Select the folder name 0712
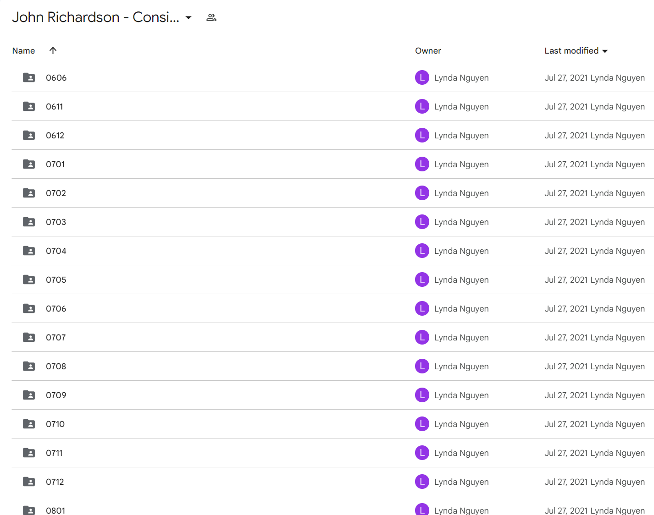The image size is (654, 515). (55, 482)
